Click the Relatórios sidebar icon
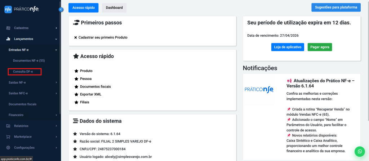 tap(8, 126)
